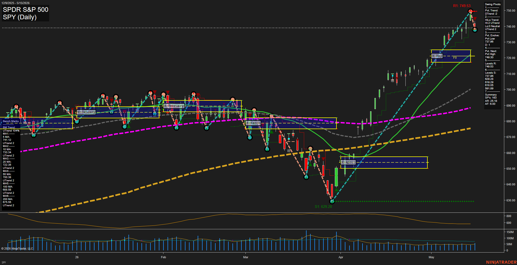Select the 12/9/2025 - 5/15/2026 date range text
This screenshot has height=265, width=517.
pos(15,3)
